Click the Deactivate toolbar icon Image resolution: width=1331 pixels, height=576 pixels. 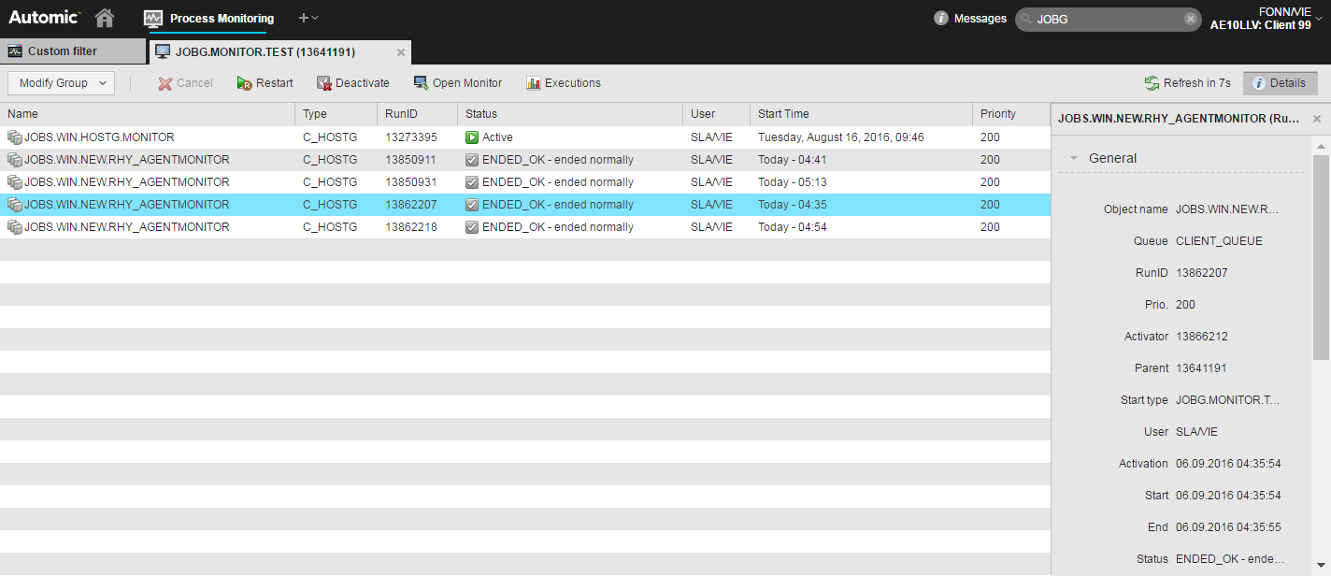[324, 82]
